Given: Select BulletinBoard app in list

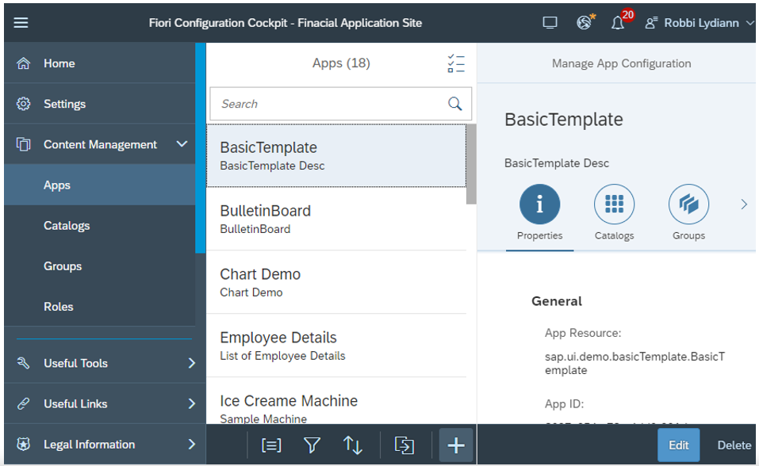Looking at the screenshot, I should pos(336,220).
